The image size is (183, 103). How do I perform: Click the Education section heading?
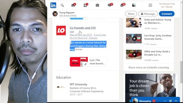pyautogui.click(x=63, y=77)
